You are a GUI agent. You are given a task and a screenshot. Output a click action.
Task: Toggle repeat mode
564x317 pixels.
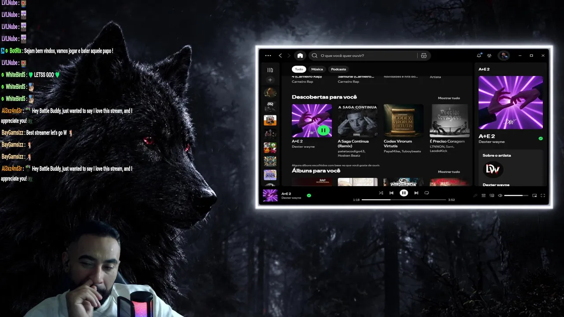(x=427, y=193)
